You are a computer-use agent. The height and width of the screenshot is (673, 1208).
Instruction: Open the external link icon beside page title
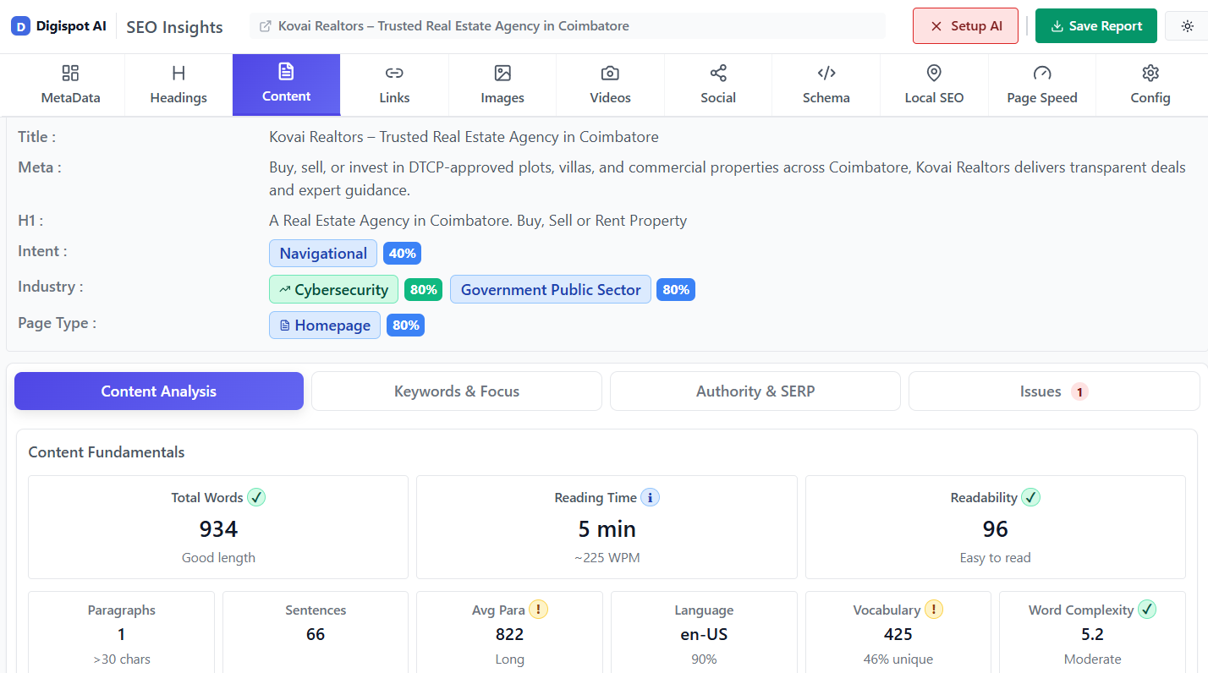(266, 26)
